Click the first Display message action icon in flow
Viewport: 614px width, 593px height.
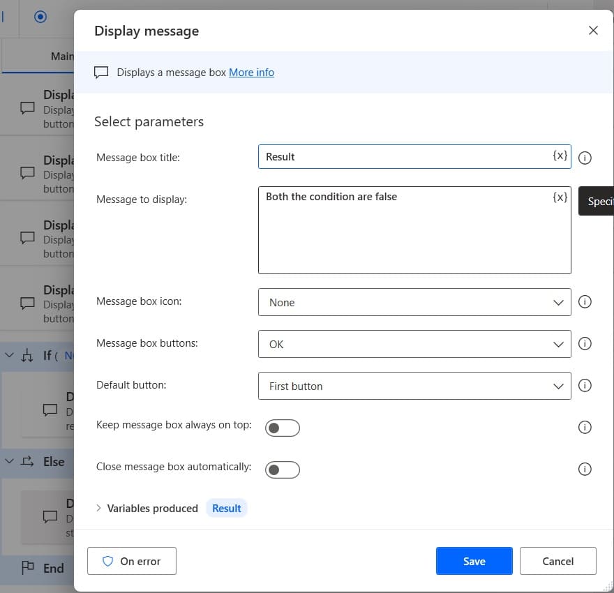[x=27, y=107]
